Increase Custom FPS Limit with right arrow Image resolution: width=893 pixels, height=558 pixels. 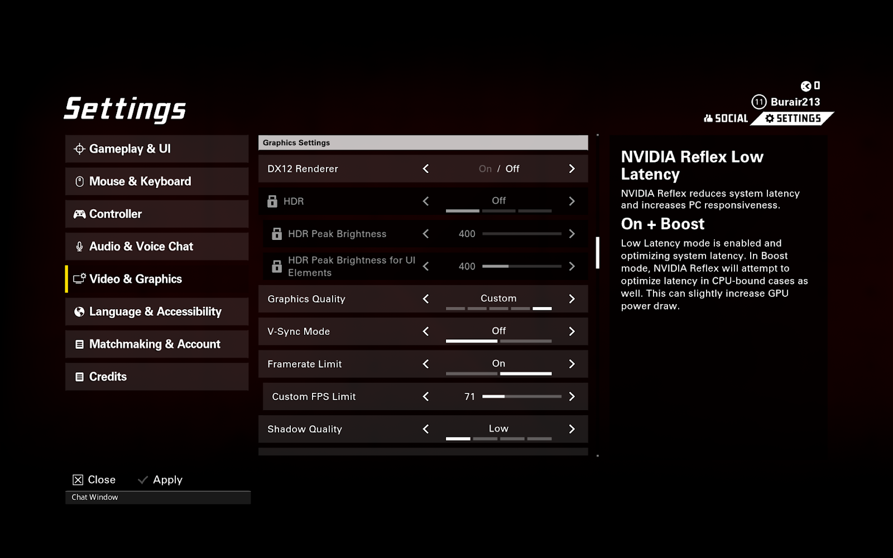click(572, 396)
